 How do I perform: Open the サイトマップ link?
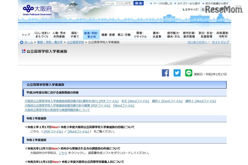point(220,42)
